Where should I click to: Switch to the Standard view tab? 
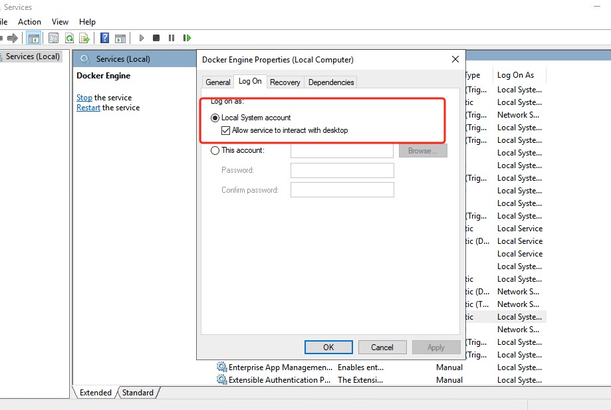pyautogui.click(x=138, y=393)
